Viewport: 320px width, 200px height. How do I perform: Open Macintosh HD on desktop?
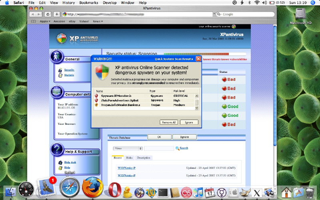[x=300, y=16]
